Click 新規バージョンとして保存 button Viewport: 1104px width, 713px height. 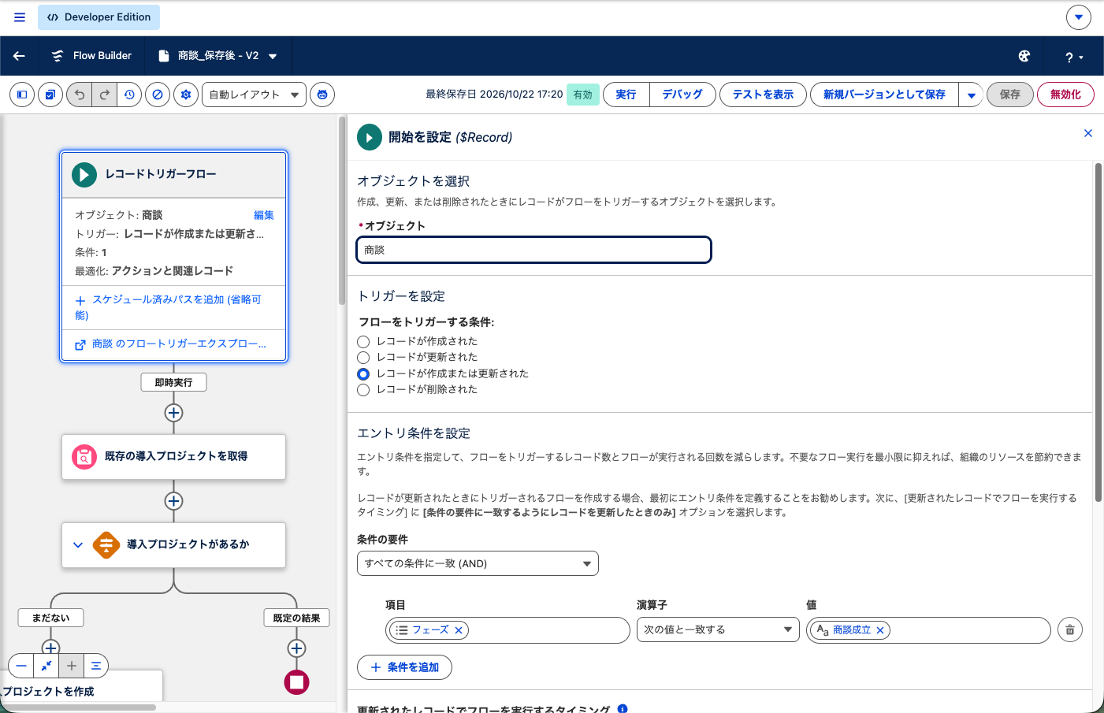(x=884, y=95)
